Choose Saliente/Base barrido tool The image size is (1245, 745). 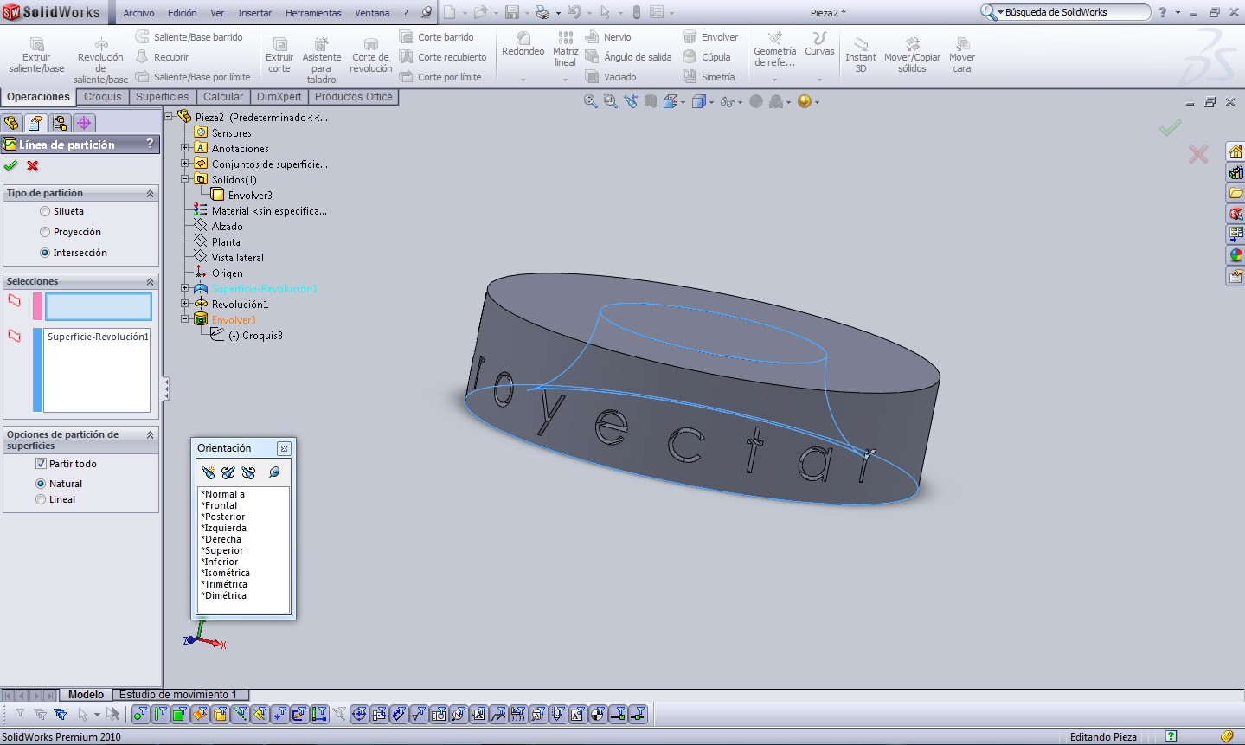[189, 37]
